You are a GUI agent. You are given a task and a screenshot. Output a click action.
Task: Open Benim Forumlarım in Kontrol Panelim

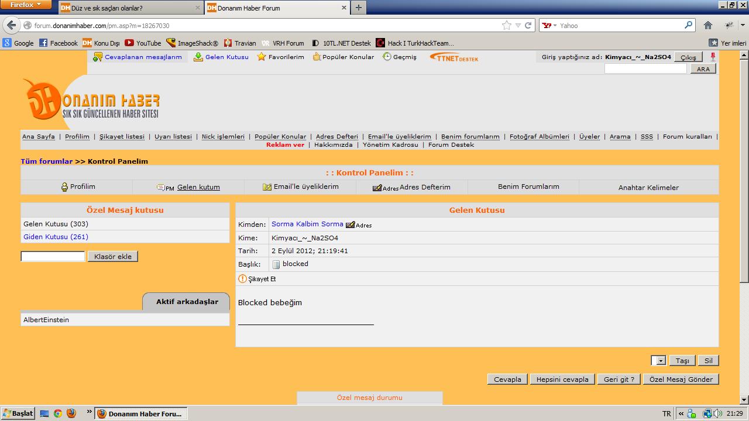tap(528, 187)
